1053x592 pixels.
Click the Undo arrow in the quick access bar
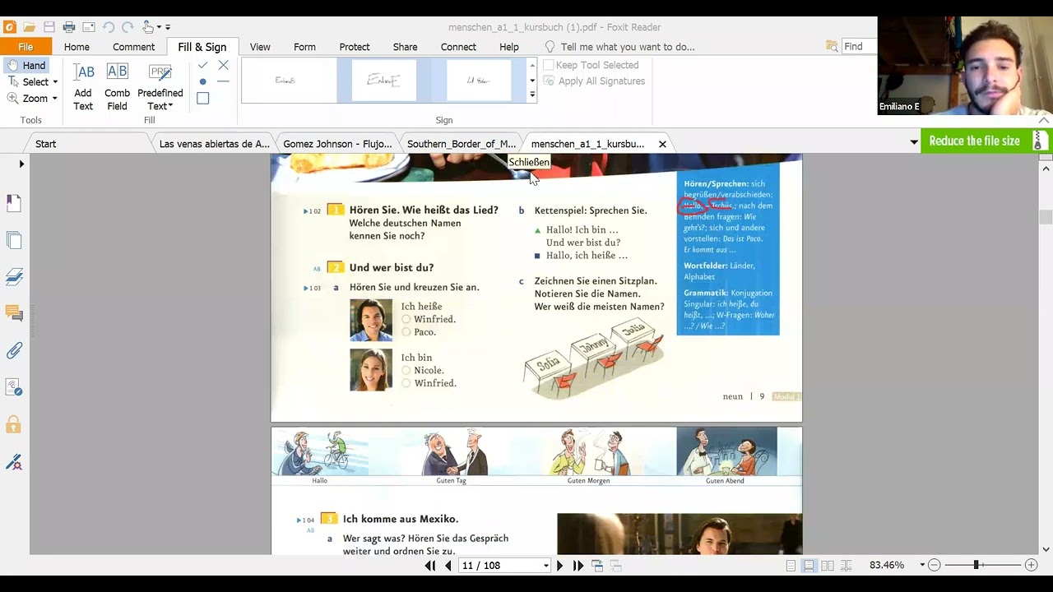[x=109, y=27]
